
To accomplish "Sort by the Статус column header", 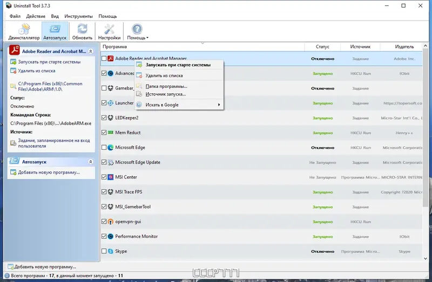I will point(322,47).
